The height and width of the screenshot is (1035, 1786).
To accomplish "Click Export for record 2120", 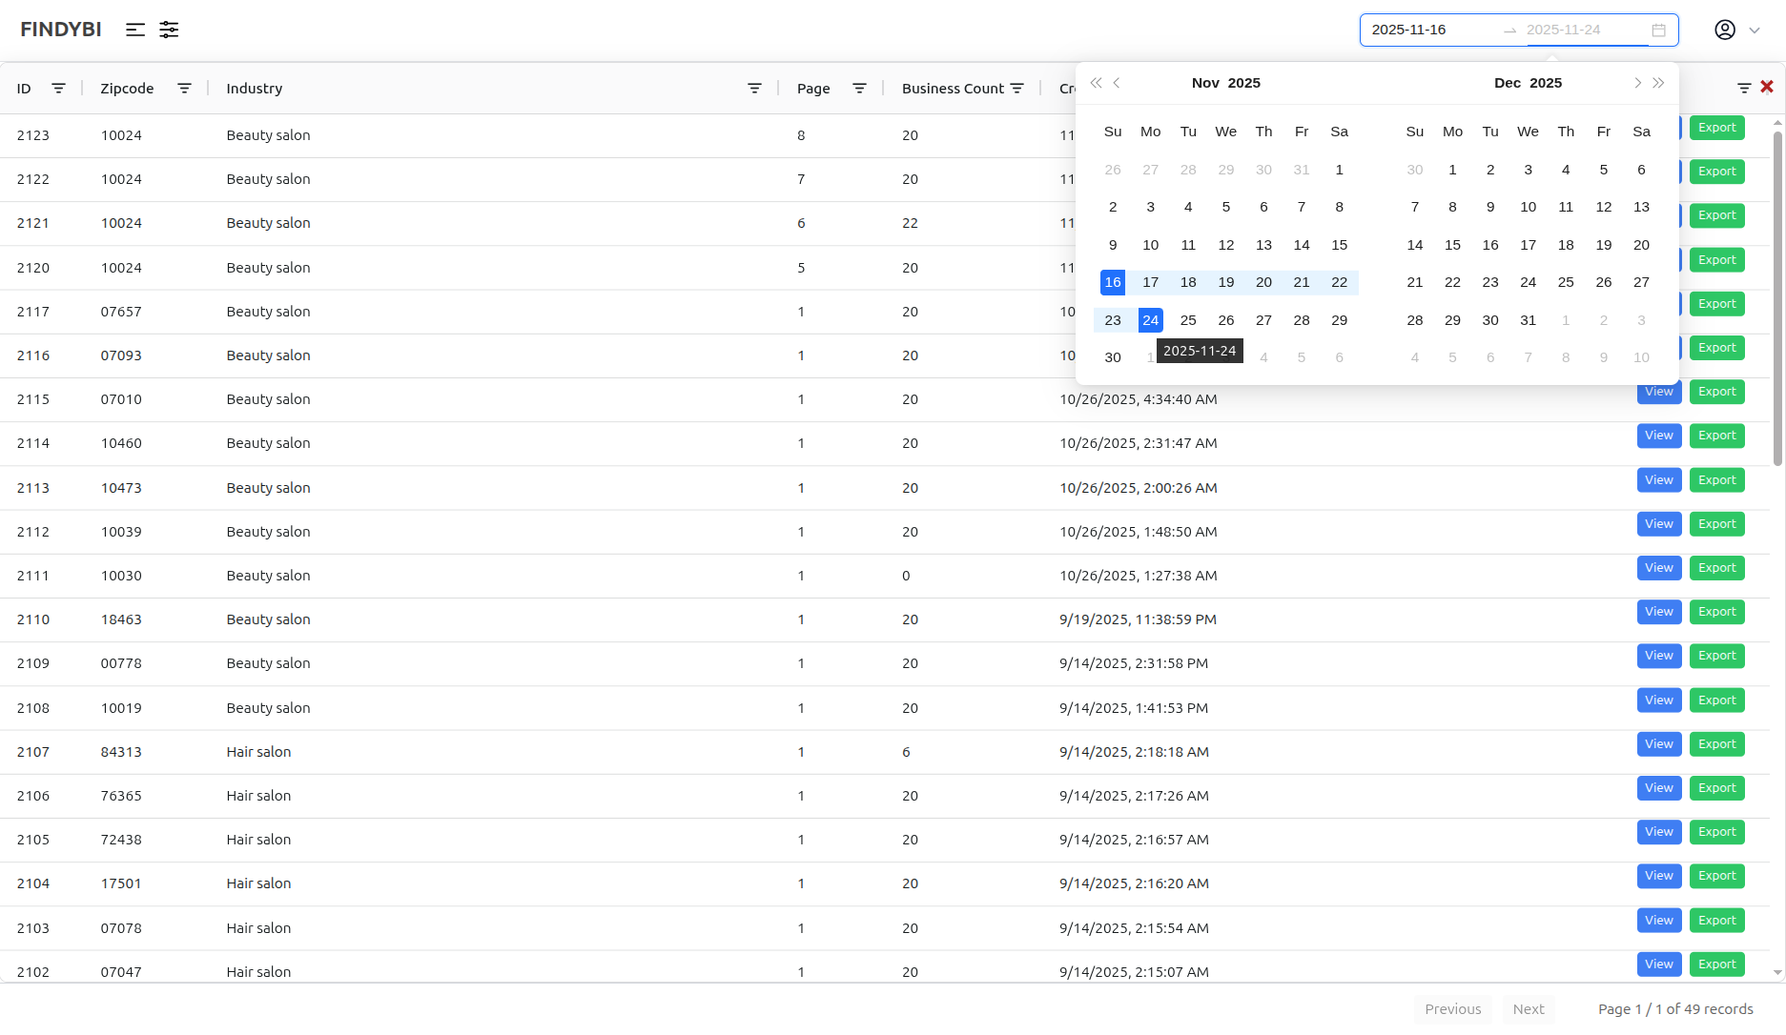I will (x=1717, y=260).
